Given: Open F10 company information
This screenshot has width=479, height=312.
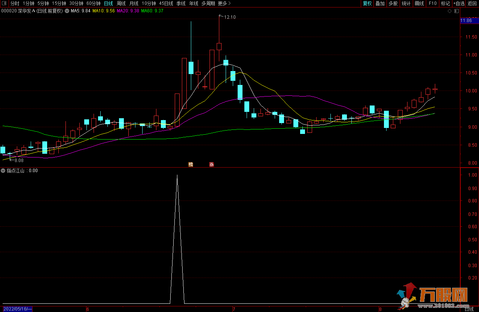Looking at the screenshot, I should [433, 3].
